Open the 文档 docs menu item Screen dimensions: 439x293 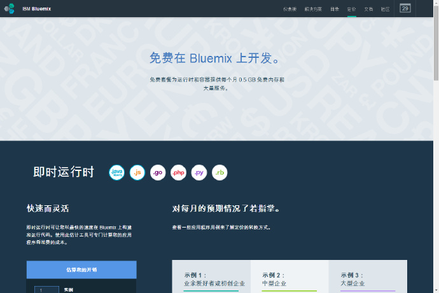point(368,10)
